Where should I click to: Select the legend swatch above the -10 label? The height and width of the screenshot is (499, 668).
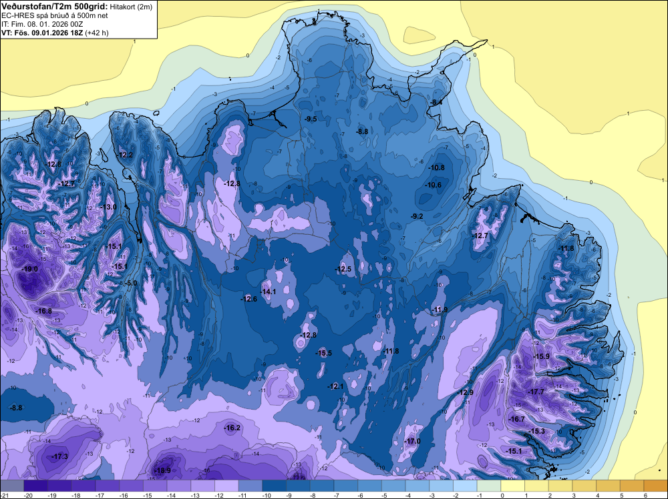click(x=275, y=486)
